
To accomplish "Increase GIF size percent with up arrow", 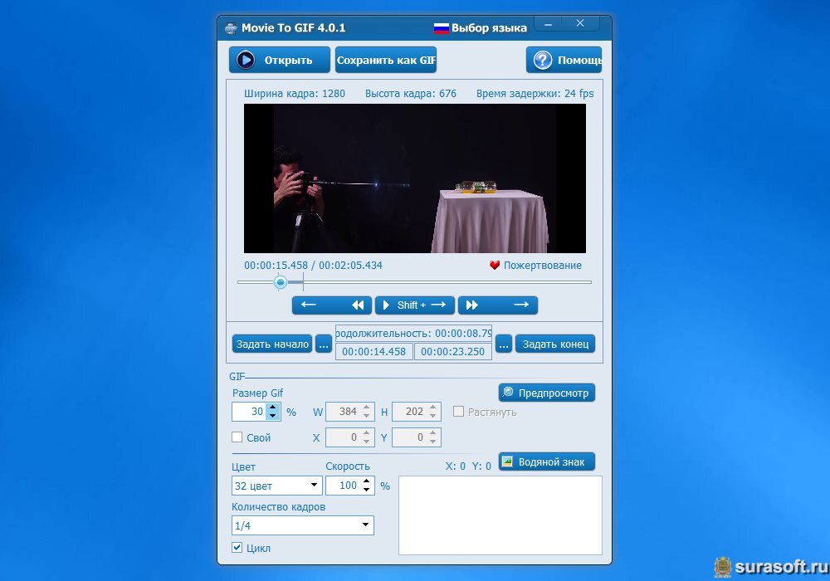I will click(272, 408).
